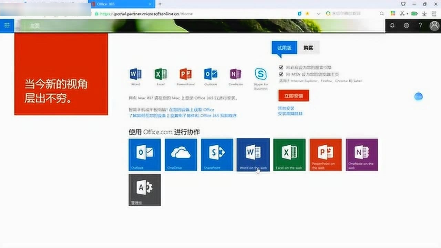Switch to the gray tab beside the blue tab
Screen dimensions: 441x248
click(x=308, y=48)
